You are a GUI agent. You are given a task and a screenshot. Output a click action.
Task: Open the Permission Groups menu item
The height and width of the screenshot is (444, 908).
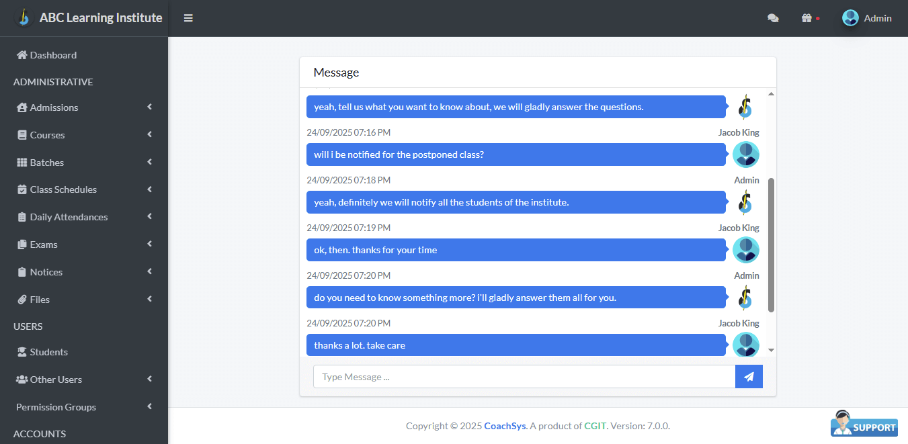pyautogui.click(x=56, y=407)
